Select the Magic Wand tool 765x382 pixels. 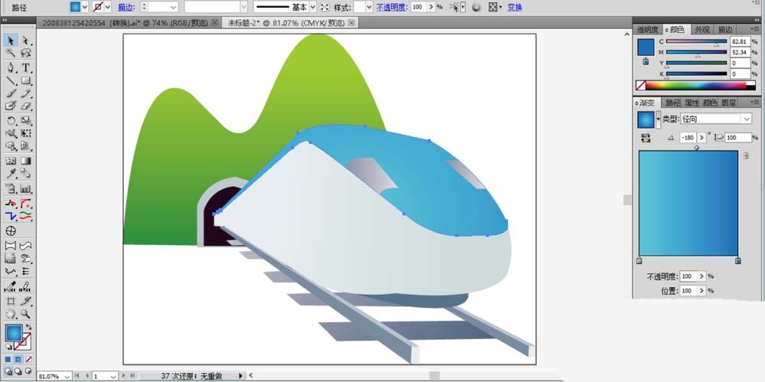point(11,53)
